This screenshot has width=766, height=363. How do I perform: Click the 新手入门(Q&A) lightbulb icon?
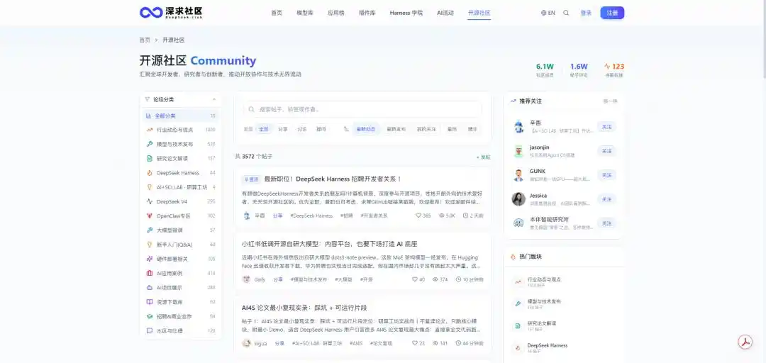[150, 245]
